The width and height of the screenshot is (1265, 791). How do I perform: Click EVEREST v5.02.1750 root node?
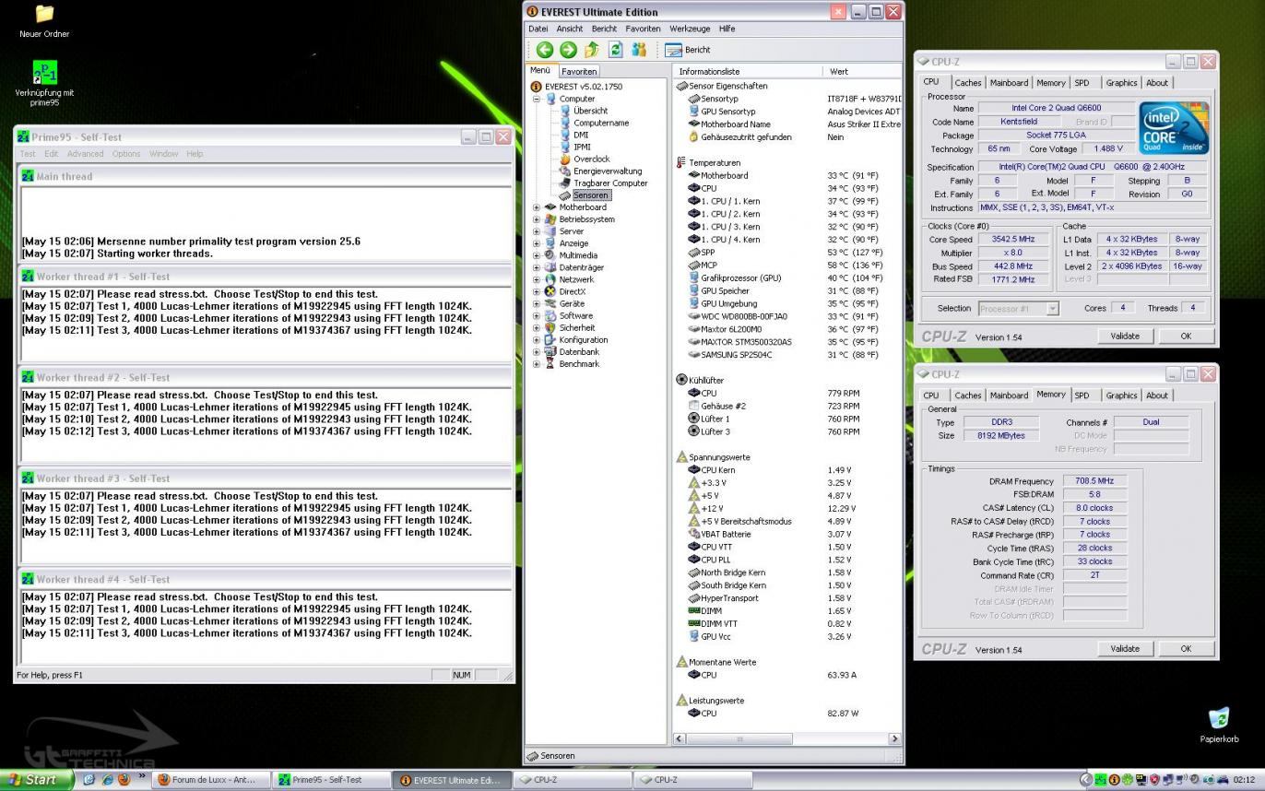coord(583,87)
